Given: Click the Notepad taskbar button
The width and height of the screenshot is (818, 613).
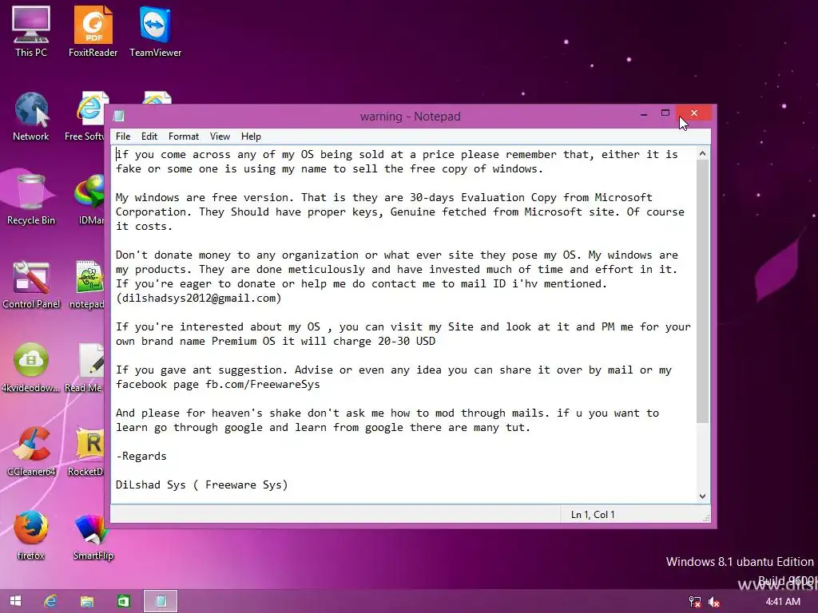Looking at the screenshot, I should 161,601.
